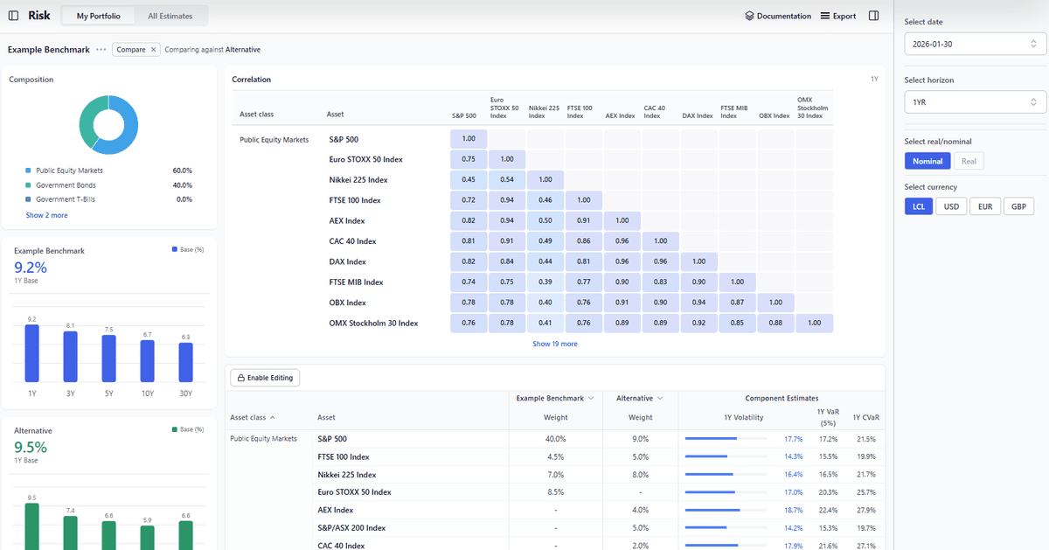Screen dimensions: 1049x550
Task: Switch real/nominal setting to Real
Action: [x=969, y=161]
